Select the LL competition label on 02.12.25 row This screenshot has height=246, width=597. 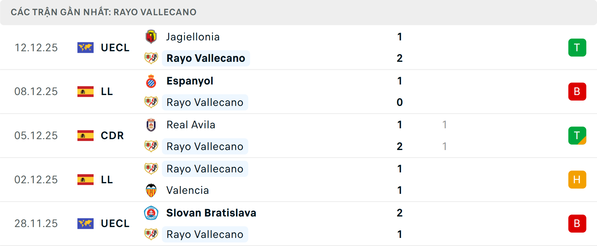[x=106, y=180]
